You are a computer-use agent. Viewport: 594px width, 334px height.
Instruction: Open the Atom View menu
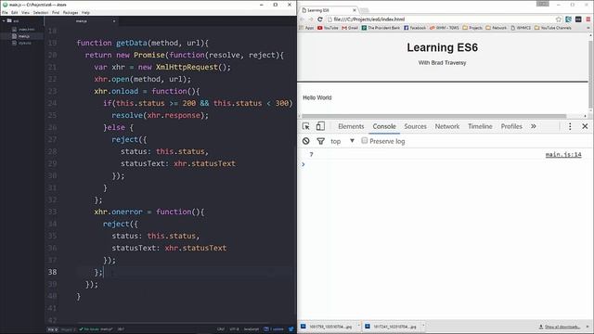25,12
